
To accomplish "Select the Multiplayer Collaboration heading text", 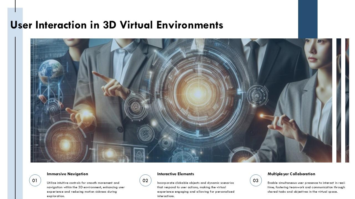I will (x=291, y=174).
